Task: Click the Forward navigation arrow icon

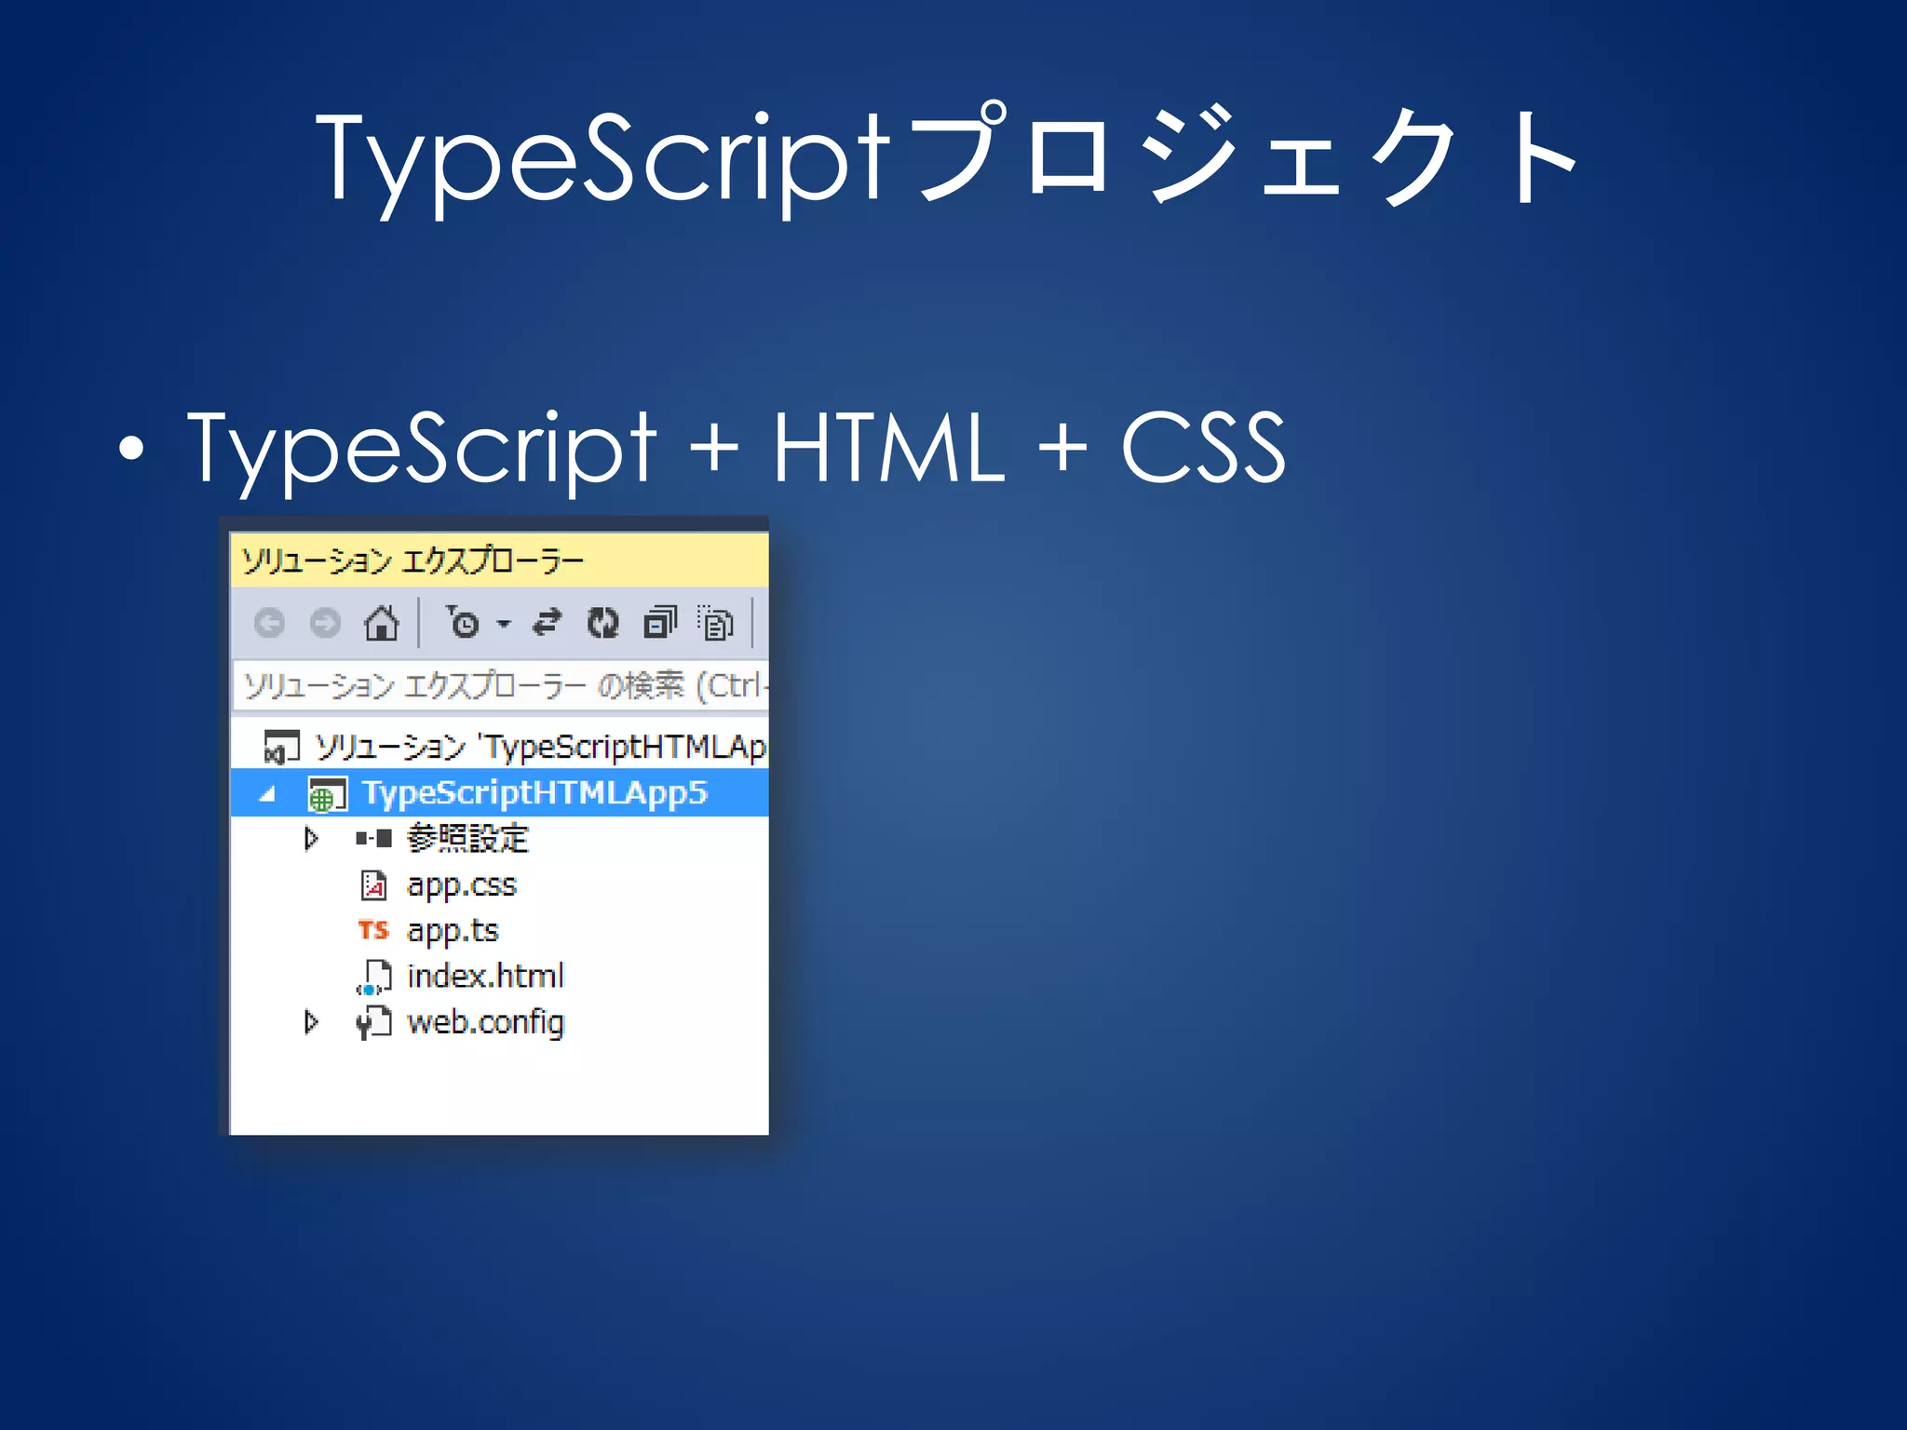Action: point(325,623)
